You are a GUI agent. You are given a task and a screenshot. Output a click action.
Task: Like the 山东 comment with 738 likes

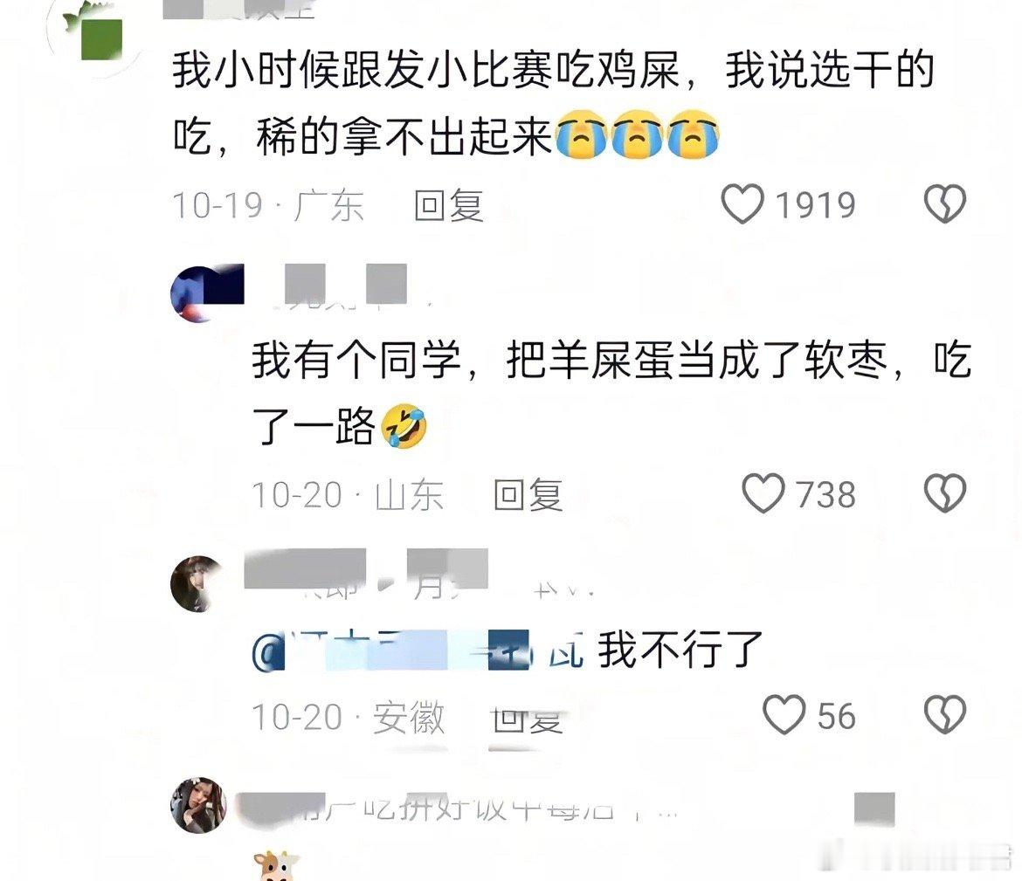763,493
